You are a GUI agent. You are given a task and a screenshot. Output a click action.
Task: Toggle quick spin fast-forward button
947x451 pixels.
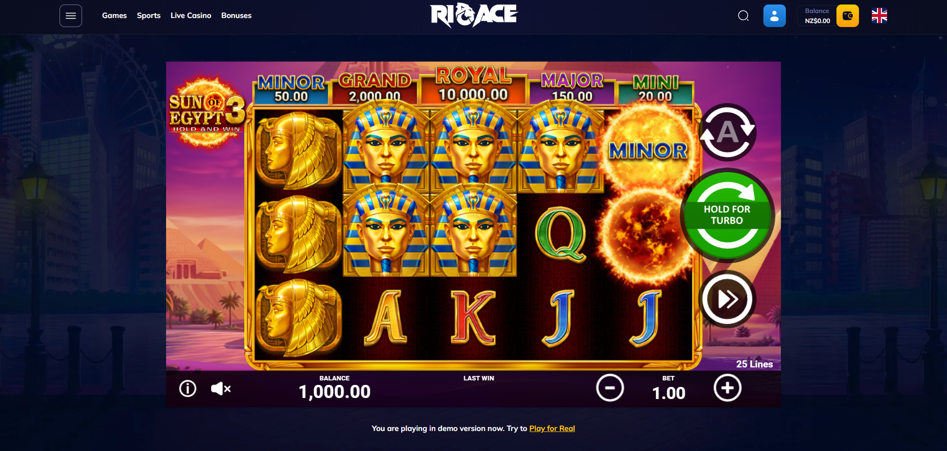click(x=727, y=299)
